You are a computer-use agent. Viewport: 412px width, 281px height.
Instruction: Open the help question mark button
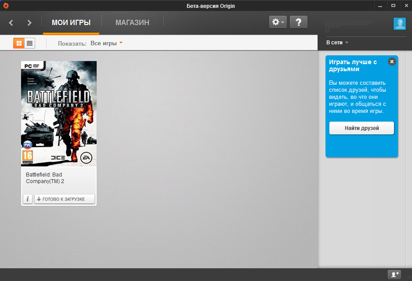tap(299, 22)
